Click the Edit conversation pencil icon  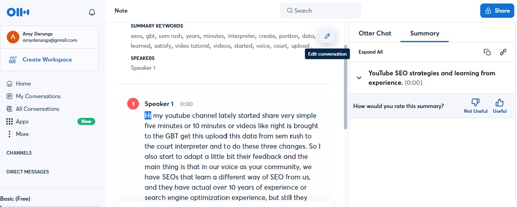(327, 36)
